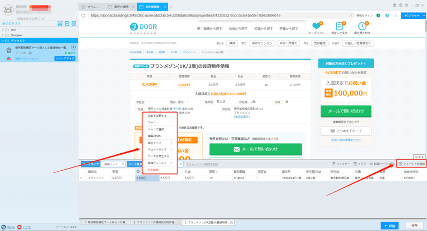Click the crab avatar profile icon

tap(8, 10)
